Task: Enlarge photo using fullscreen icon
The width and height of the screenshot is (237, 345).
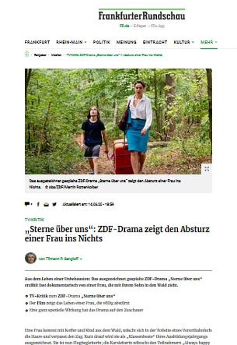Action: click(207, 169)
